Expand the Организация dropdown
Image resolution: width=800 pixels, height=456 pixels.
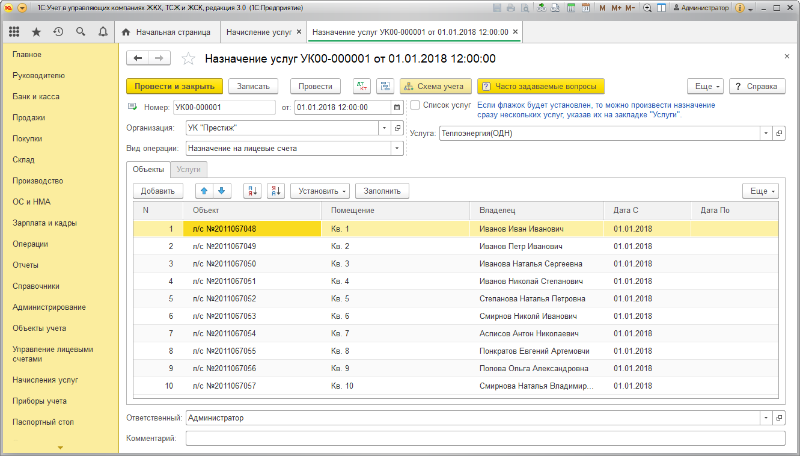[x=385, y=128]
